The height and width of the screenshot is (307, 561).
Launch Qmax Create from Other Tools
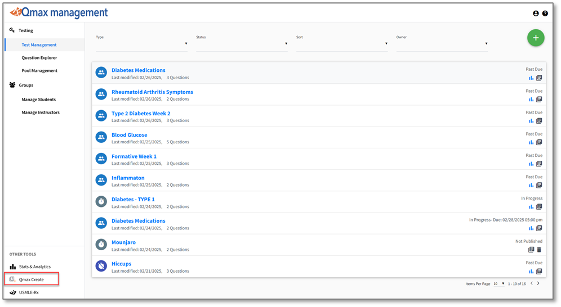[32, 279]
